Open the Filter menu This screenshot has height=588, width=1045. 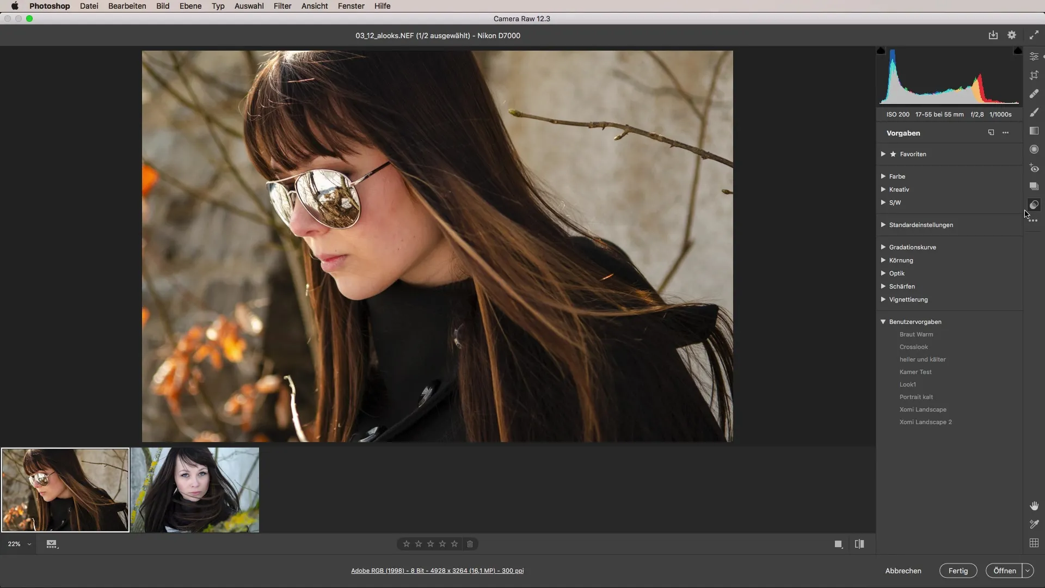click(282, 6)
